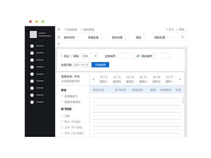
Task: Click the back arrow below navigation bar
Action: pos(59,44)
